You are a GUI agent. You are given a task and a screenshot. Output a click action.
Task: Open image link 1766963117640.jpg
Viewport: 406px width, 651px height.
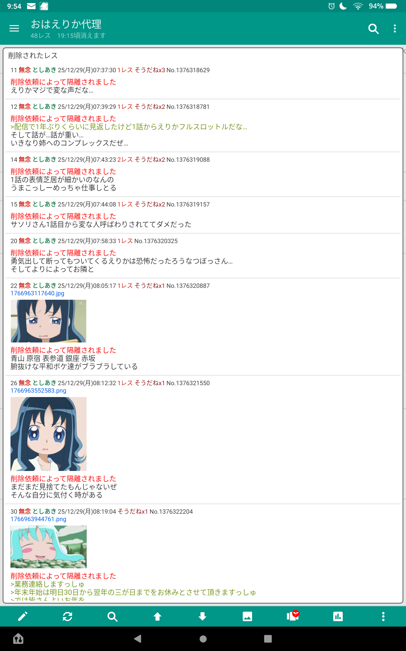(37, 293)
